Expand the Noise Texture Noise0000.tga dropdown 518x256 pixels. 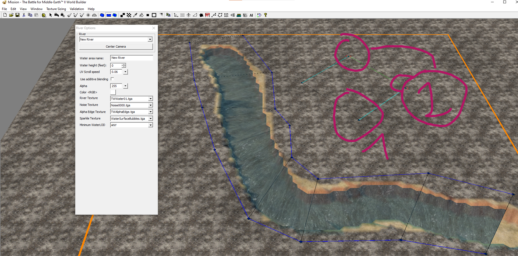click(150, 105)
